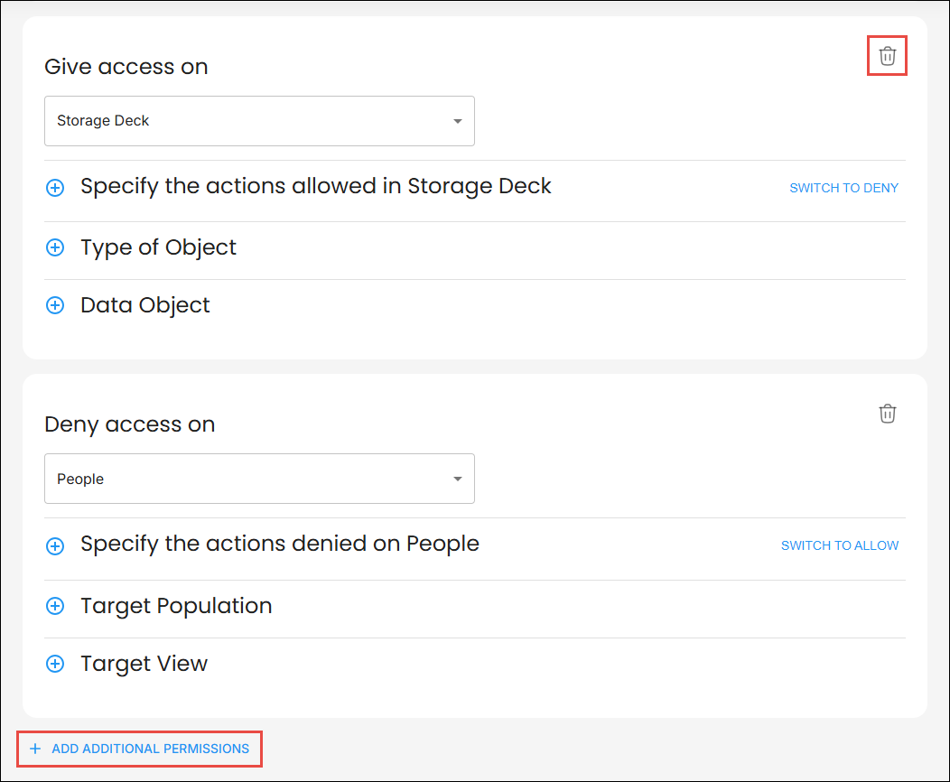This screenshot has height=782, width=950.
Task: Delete the Give access on Storage Deck permission
Action: 887,56
